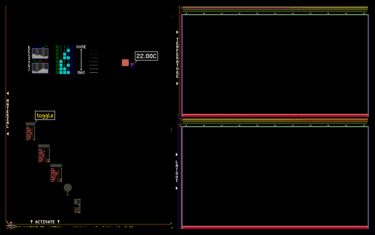Click the gray round button

click(x=67, y=188)
